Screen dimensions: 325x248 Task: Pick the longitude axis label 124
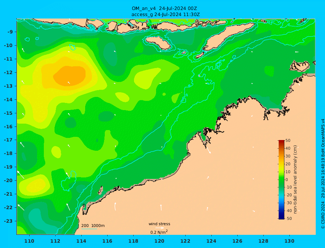point(211,241)
